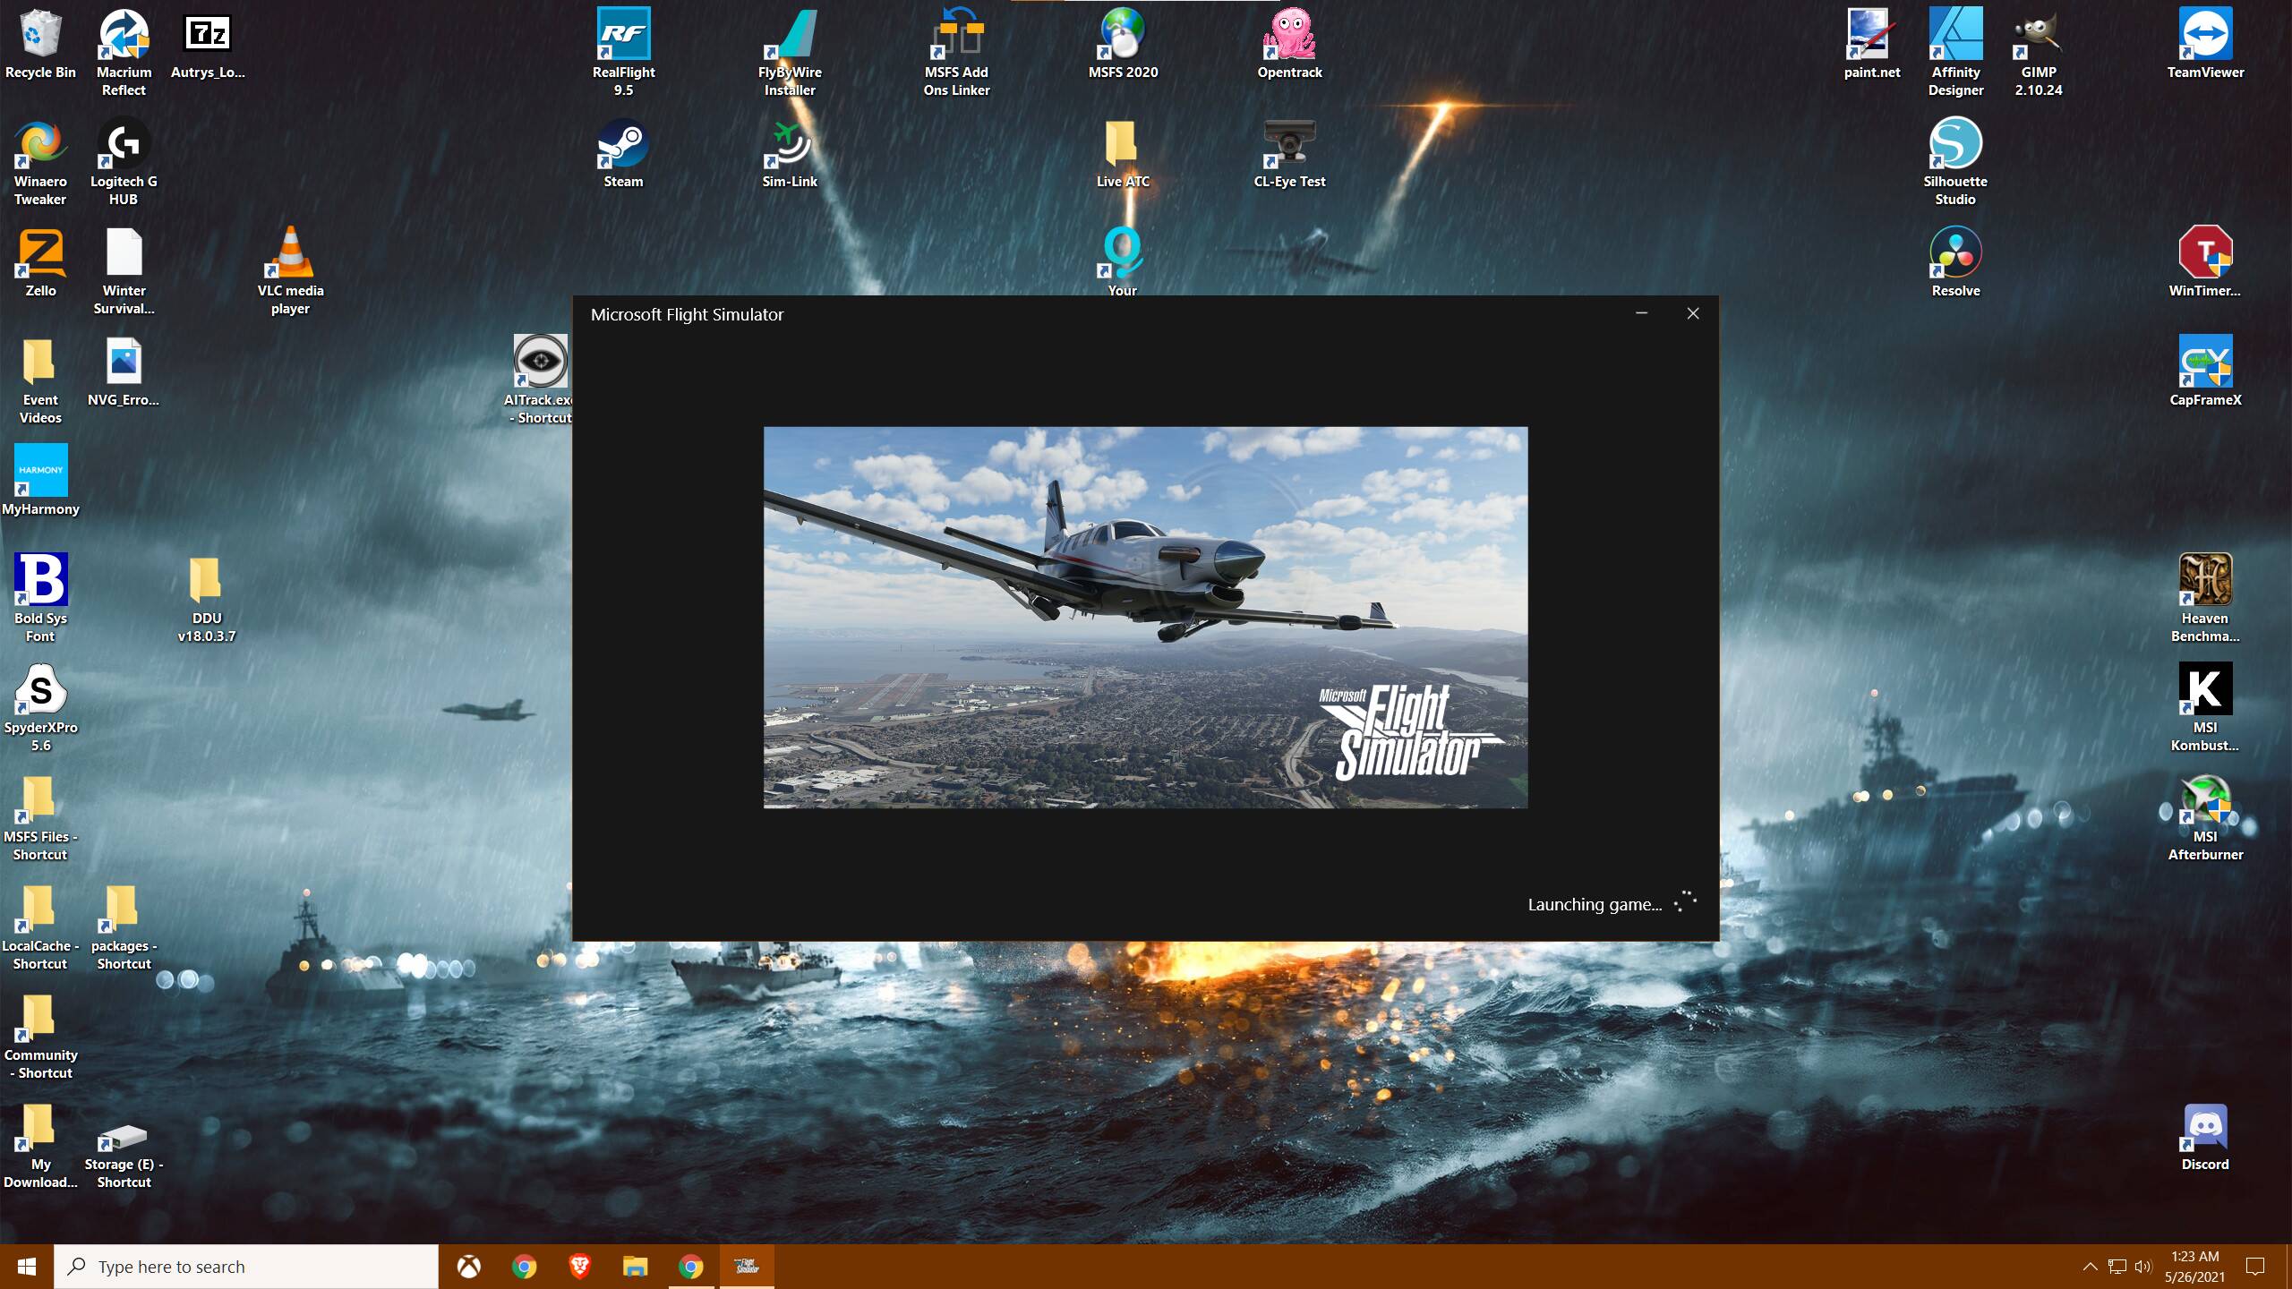The width and height of the screenshot is (2292, 1289).
Task: Launch RealFlight 9.5 shortcut
Action: pyautogui.click(x=623, y=52)
